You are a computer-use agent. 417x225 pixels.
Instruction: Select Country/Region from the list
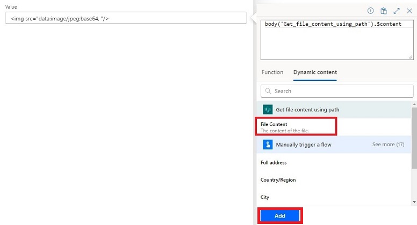pos(278,180)
